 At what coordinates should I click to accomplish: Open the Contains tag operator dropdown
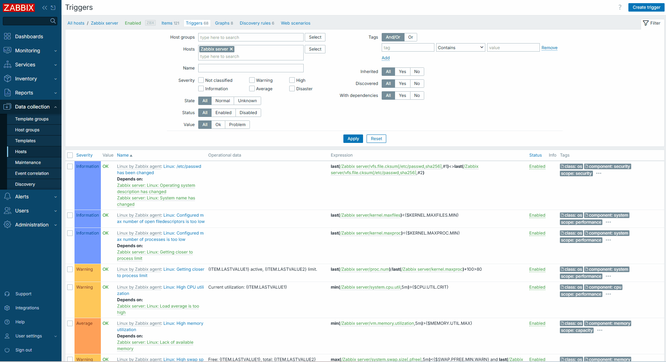(x=460, y=48)
